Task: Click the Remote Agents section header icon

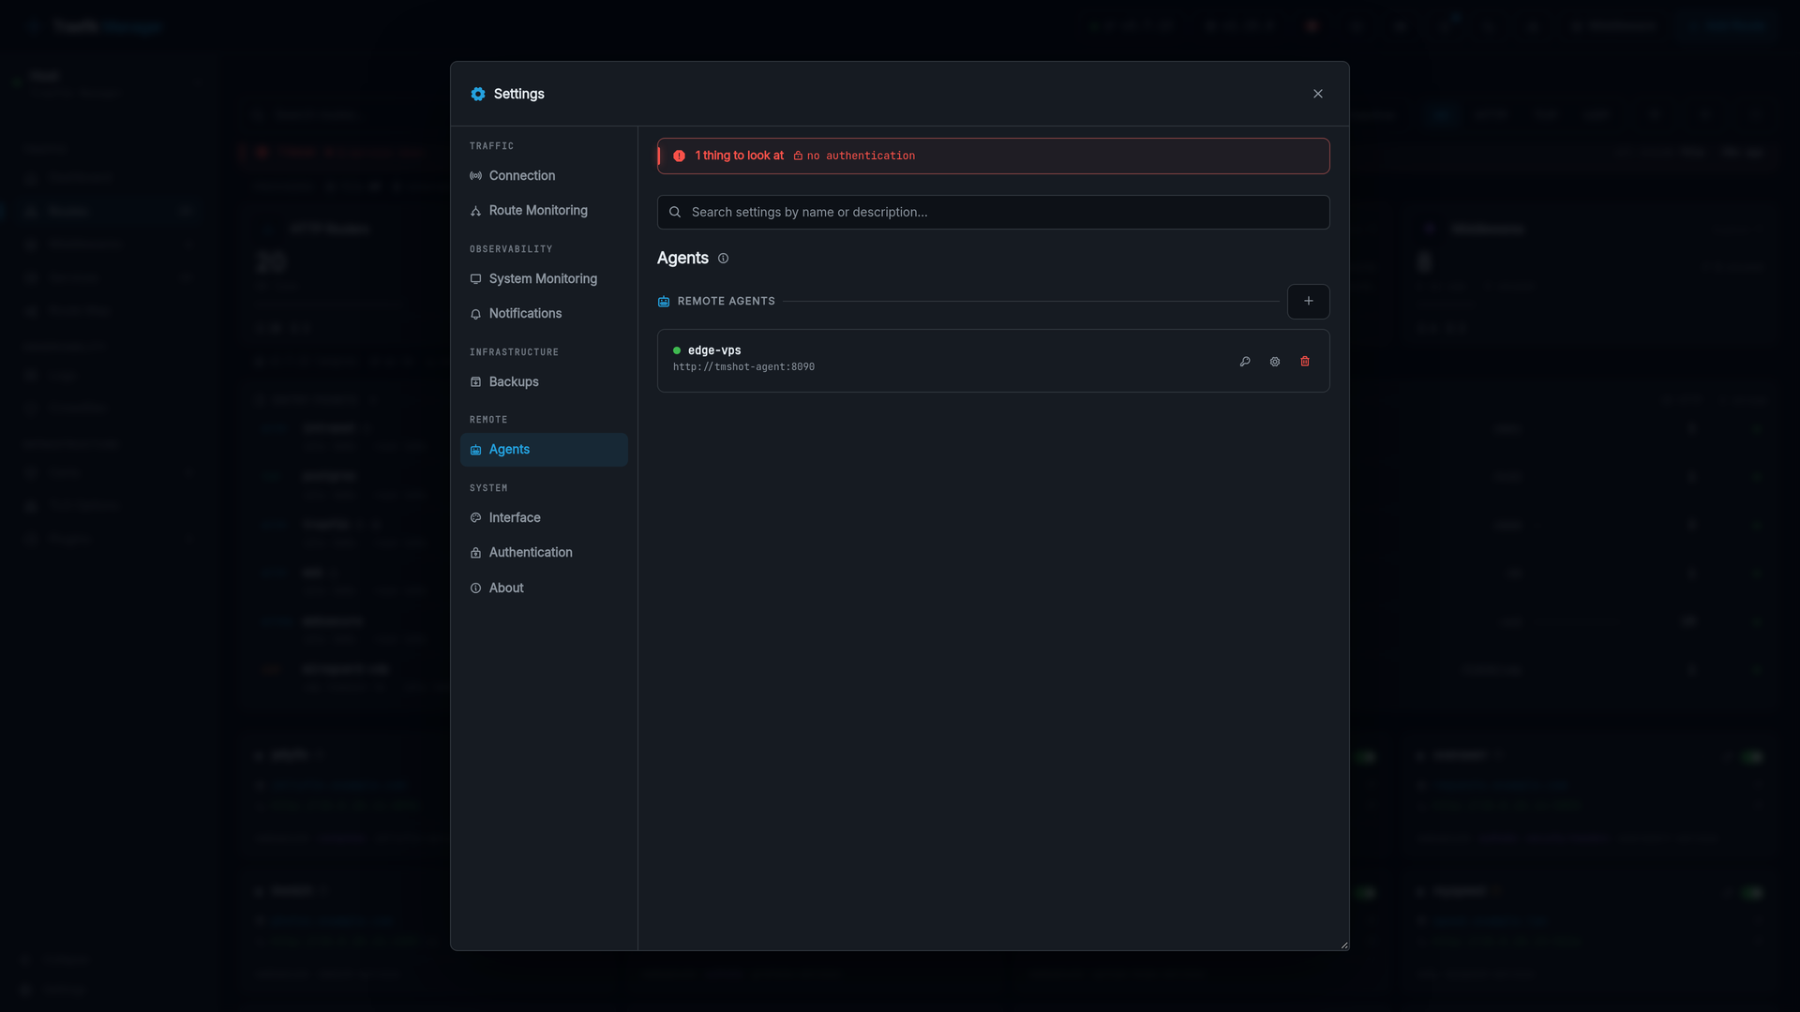Action: coord(664,302)
